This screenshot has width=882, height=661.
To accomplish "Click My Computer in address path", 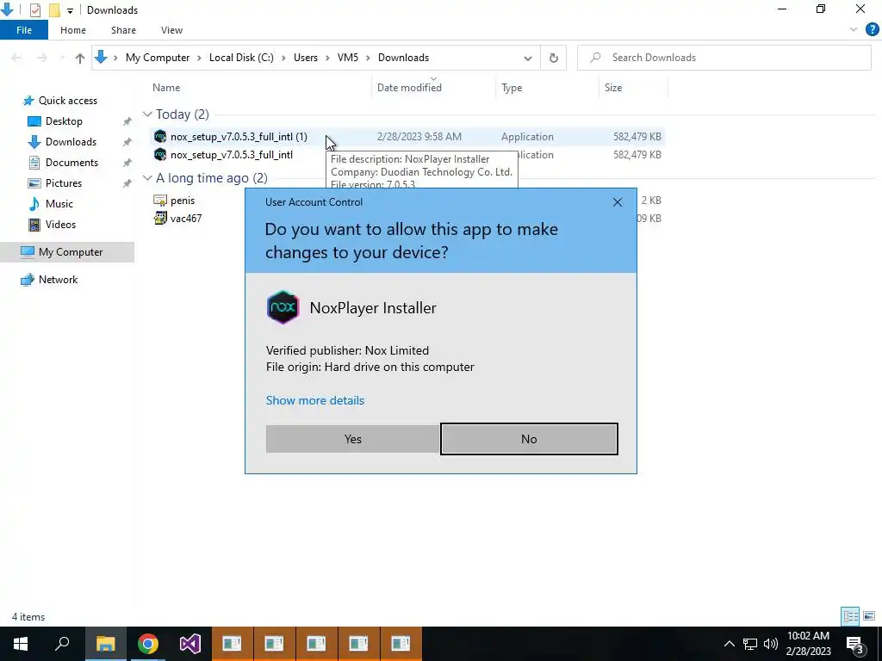I will (158, 58).
